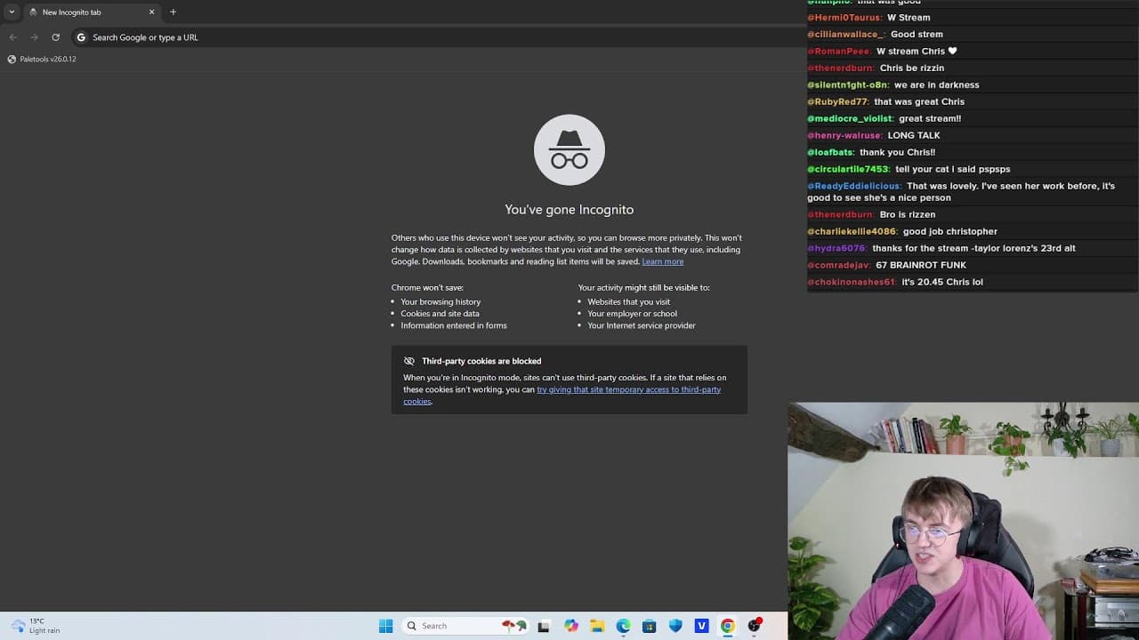1139x640 pixels.
Task: Click chat username @Hermi0Taurus
Action: pyautogui.click(x=844, y=18)
